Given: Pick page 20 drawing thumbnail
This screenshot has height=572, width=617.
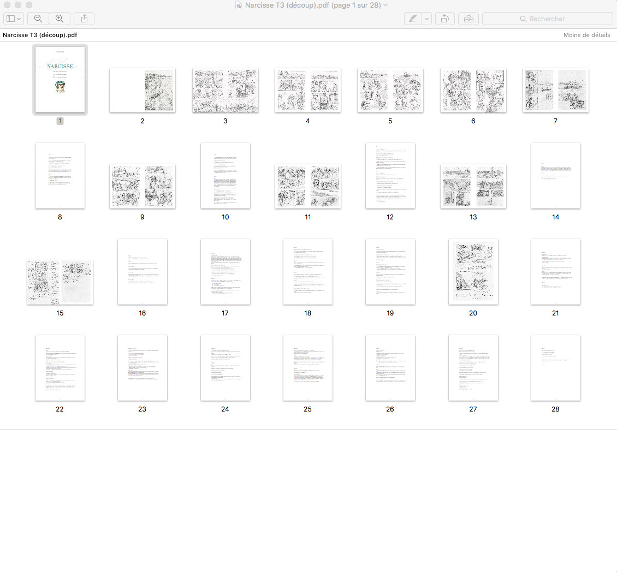Looking at the screenshot, I should 473,272.
